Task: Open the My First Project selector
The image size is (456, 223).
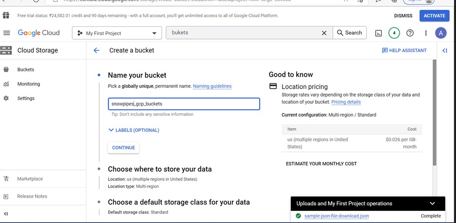Action: pyautogui.click(x=117, y=33)
